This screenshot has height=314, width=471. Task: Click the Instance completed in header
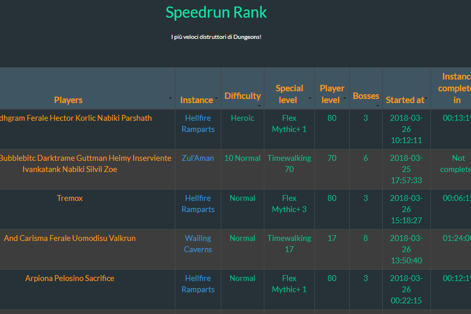[457, 88]
